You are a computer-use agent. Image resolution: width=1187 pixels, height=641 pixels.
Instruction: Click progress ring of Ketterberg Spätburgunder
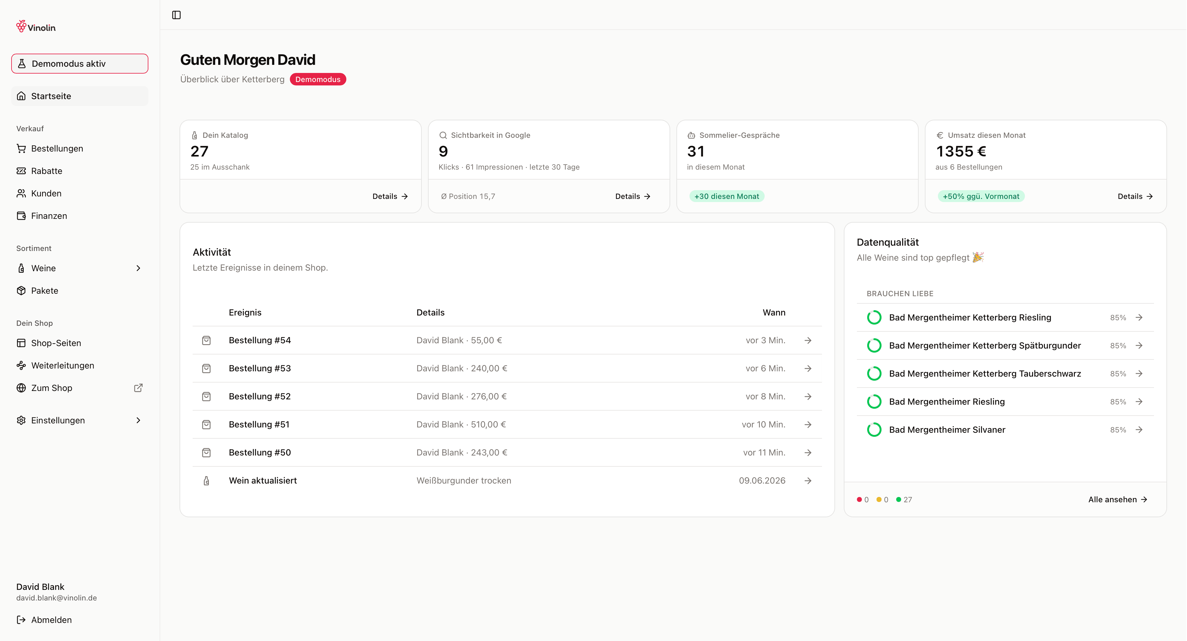click(874, 346)
